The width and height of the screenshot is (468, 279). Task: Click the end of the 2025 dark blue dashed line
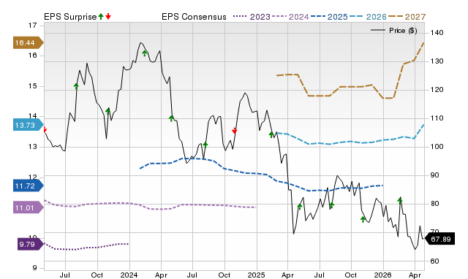coord(383,186)
